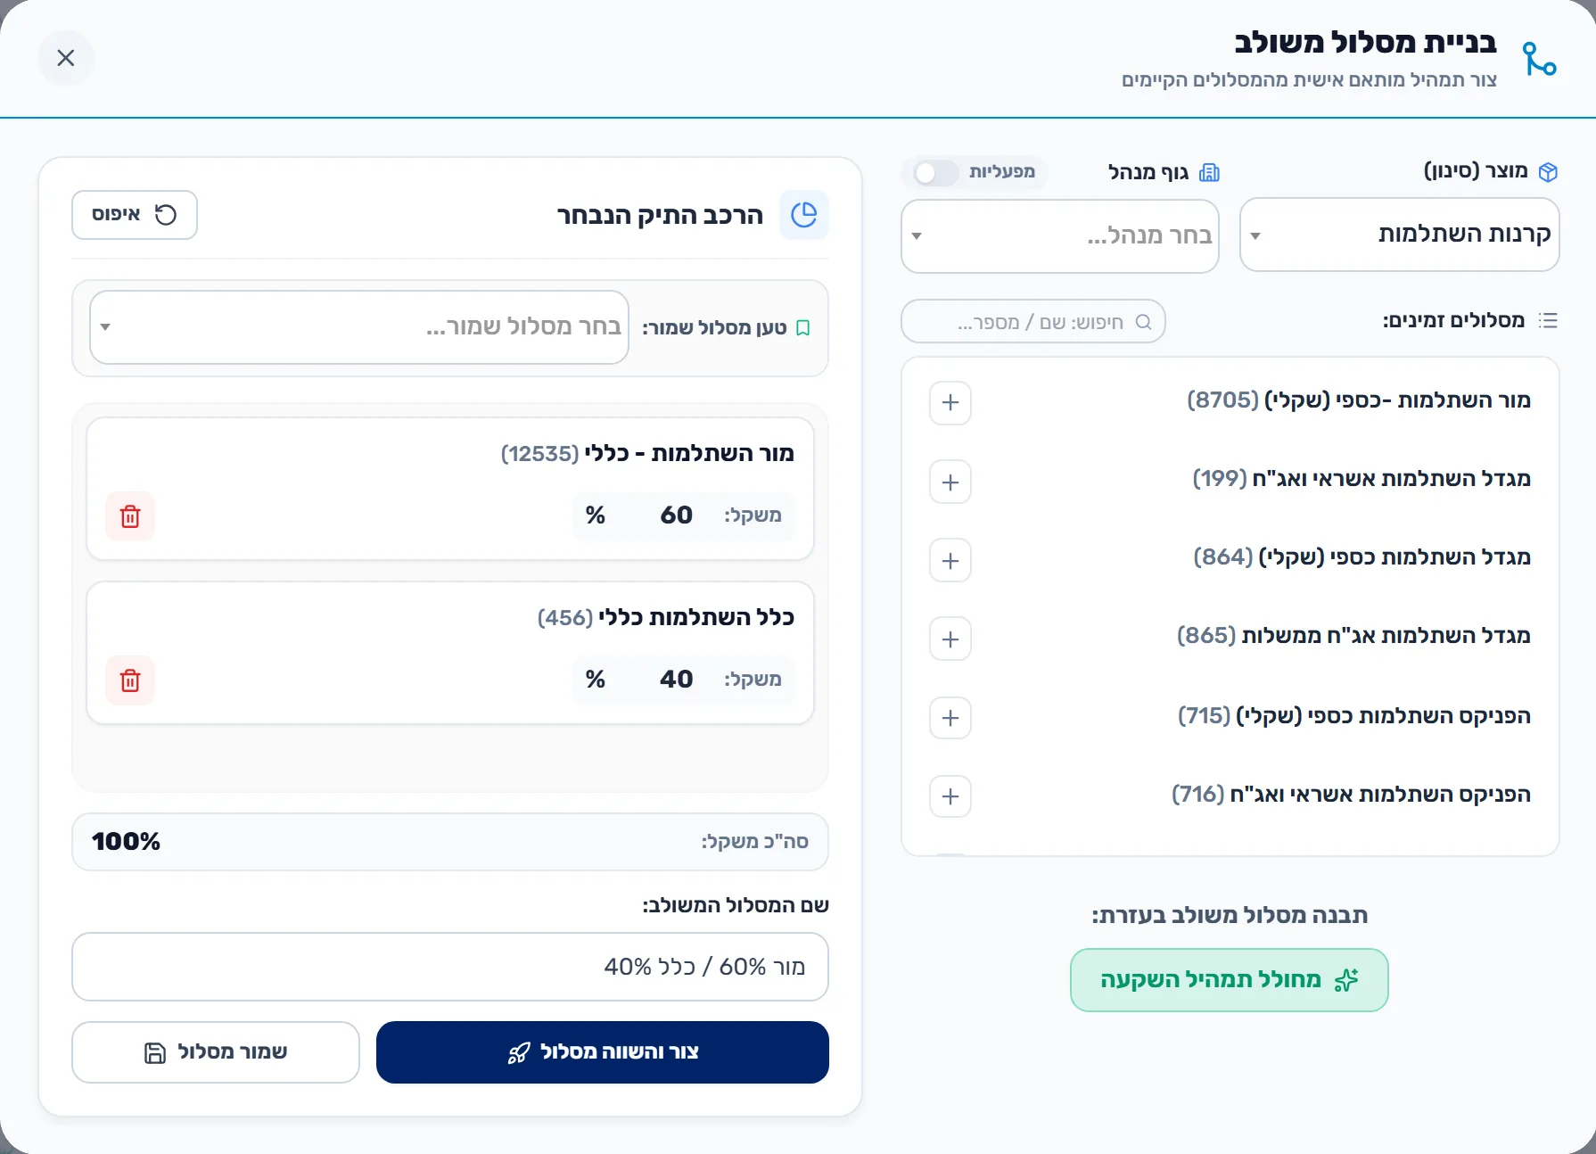Edit the weight value 40 field

tap(676, 680)
